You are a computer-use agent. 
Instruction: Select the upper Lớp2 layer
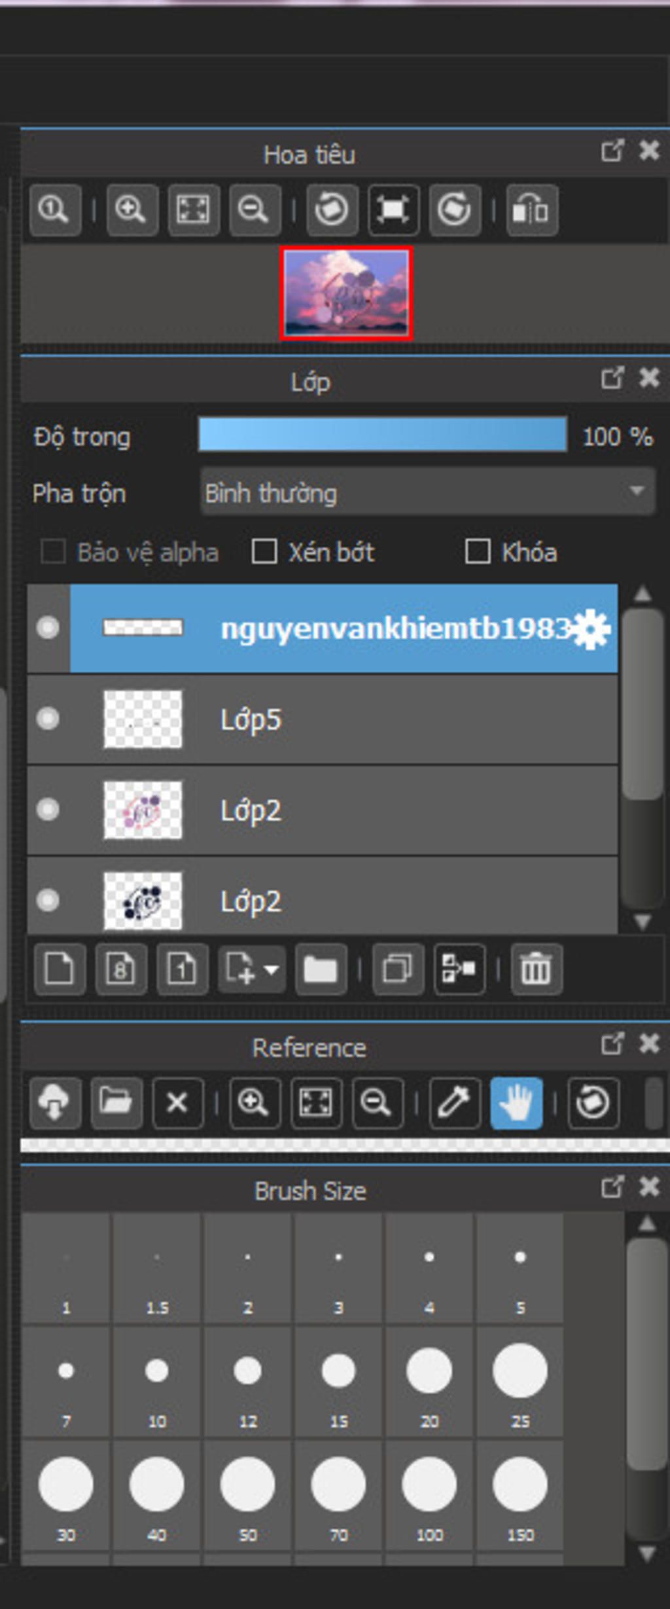click(x=323, y=810)
